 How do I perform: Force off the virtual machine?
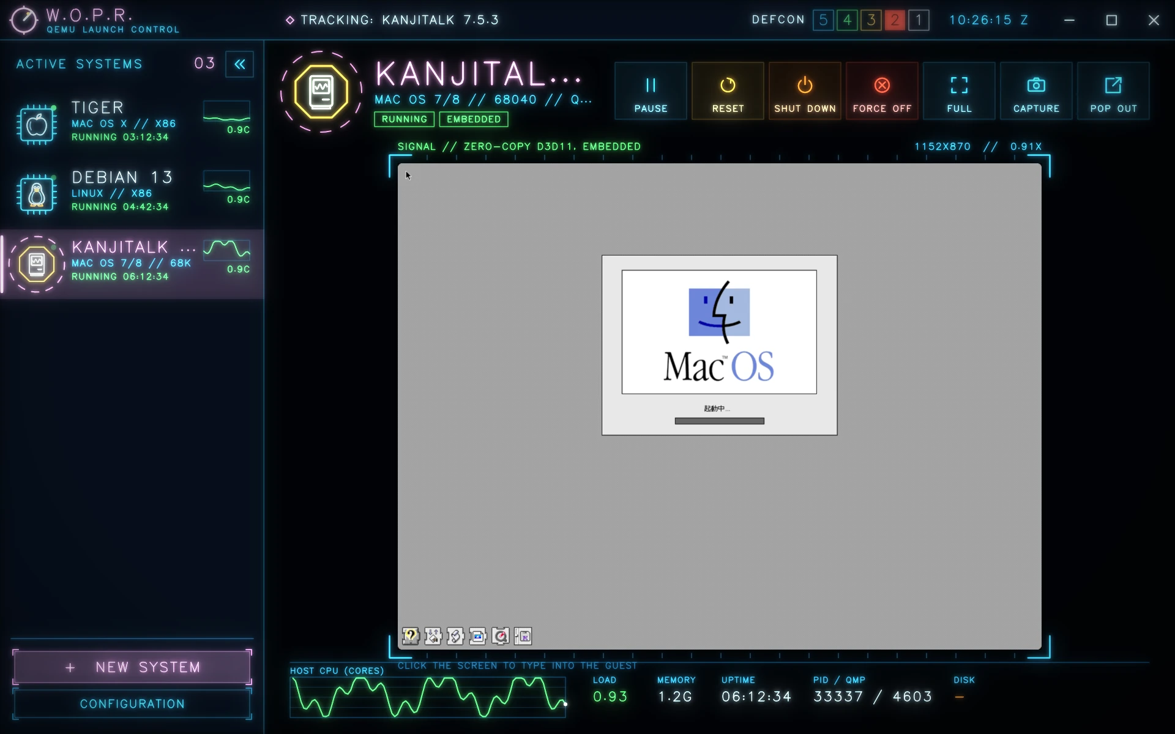pos(882,91)
